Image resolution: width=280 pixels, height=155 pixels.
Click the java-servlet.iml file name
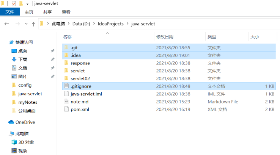[86, 94]
